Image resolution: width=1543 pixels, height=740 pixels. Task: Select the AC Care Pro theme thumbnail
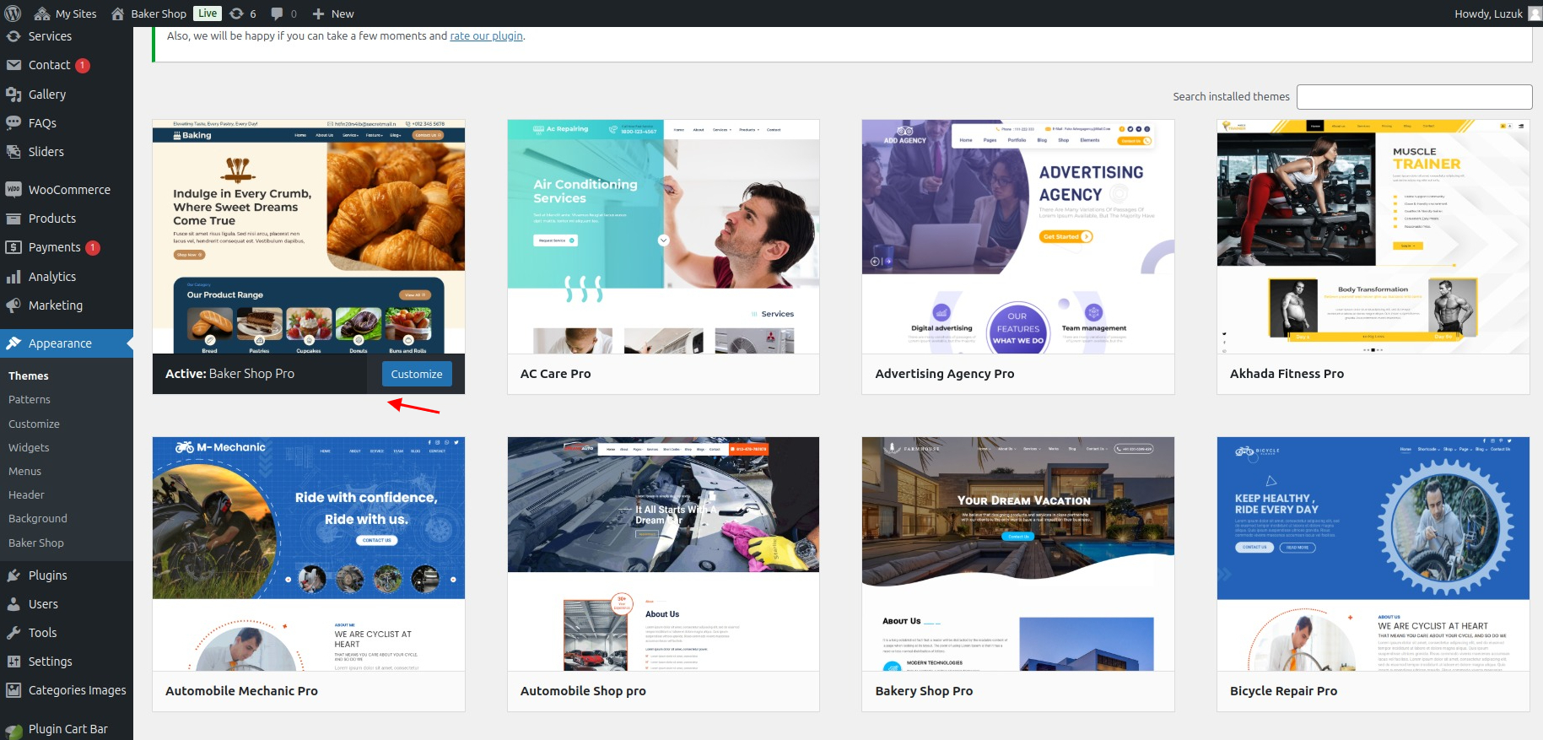coord(663,237)
